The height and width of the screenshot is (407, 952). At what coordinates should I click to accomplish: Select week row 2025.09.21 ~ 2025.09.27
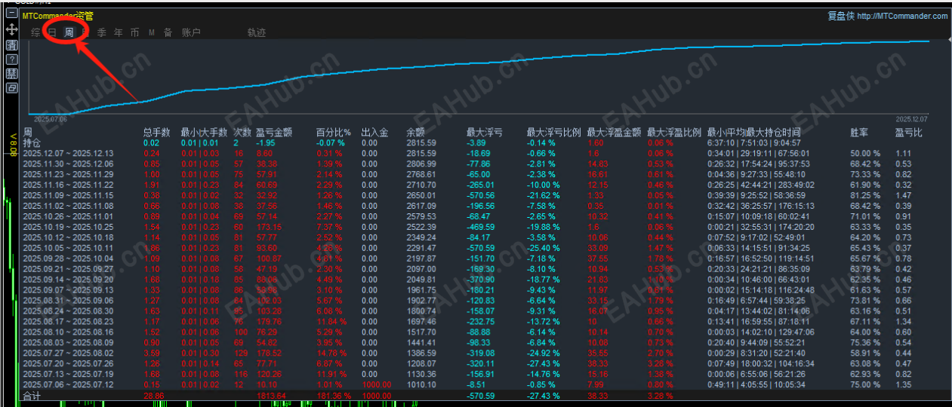pyautogui.click(x=69, y=269)
